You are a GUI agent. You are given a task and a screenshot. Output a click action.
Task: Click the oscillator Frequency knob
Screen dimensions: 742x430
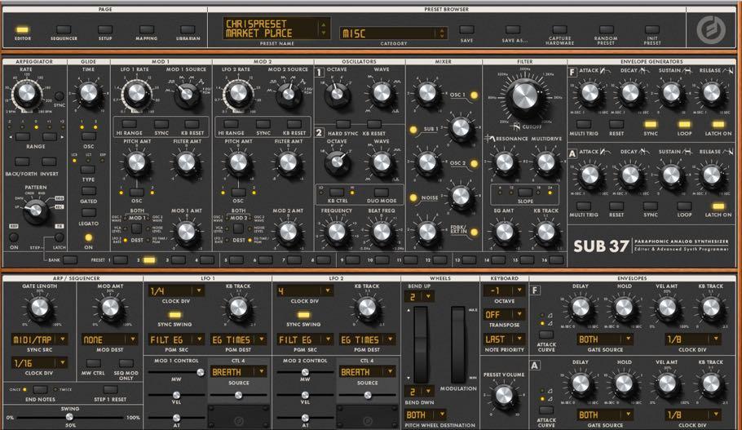pos(337,232)
